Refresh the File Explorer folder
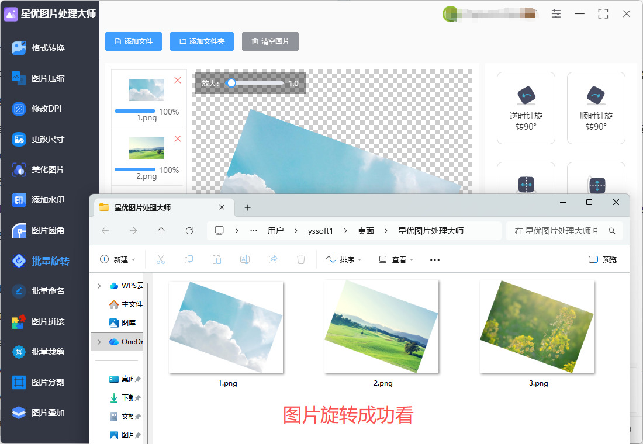The height and width of the screenshot is (444, 643). [189, 231]
